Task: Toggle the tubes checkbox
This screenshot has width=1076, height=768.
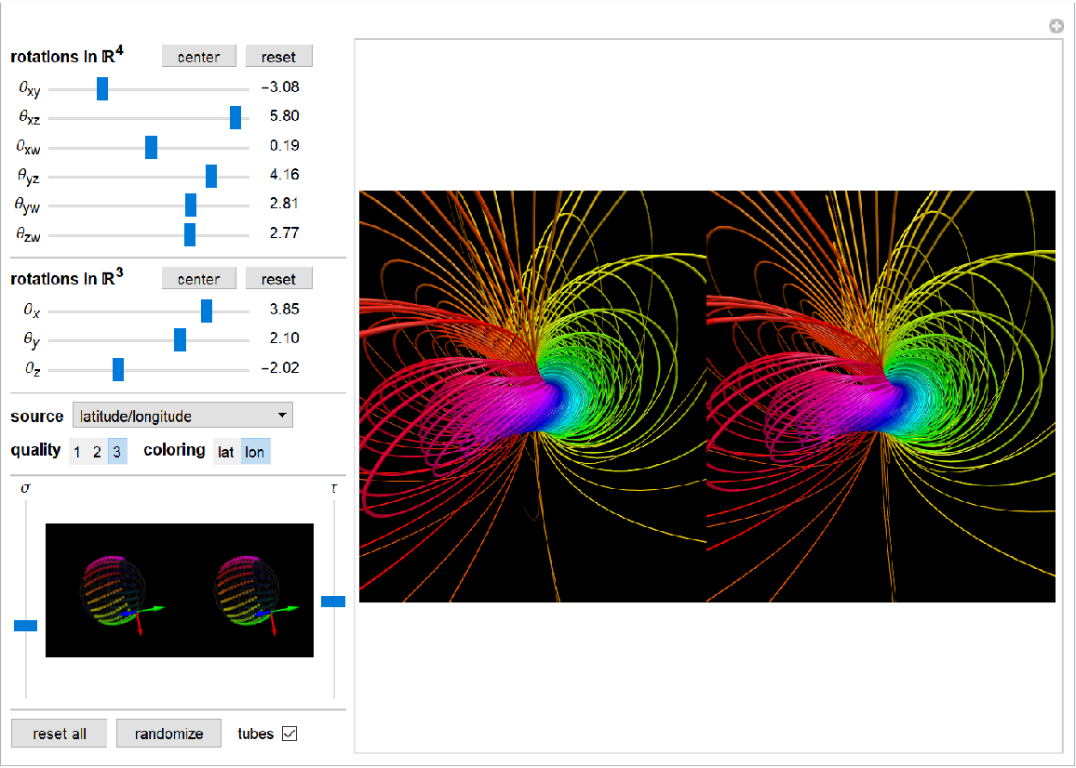Action: pyautogui.click(x=289, y=734)
